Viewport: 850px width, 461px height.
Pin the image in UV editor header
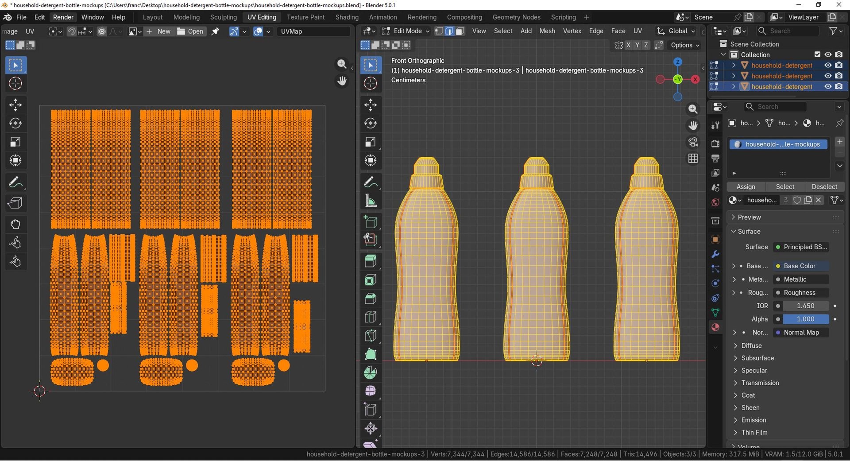[216, 31]
